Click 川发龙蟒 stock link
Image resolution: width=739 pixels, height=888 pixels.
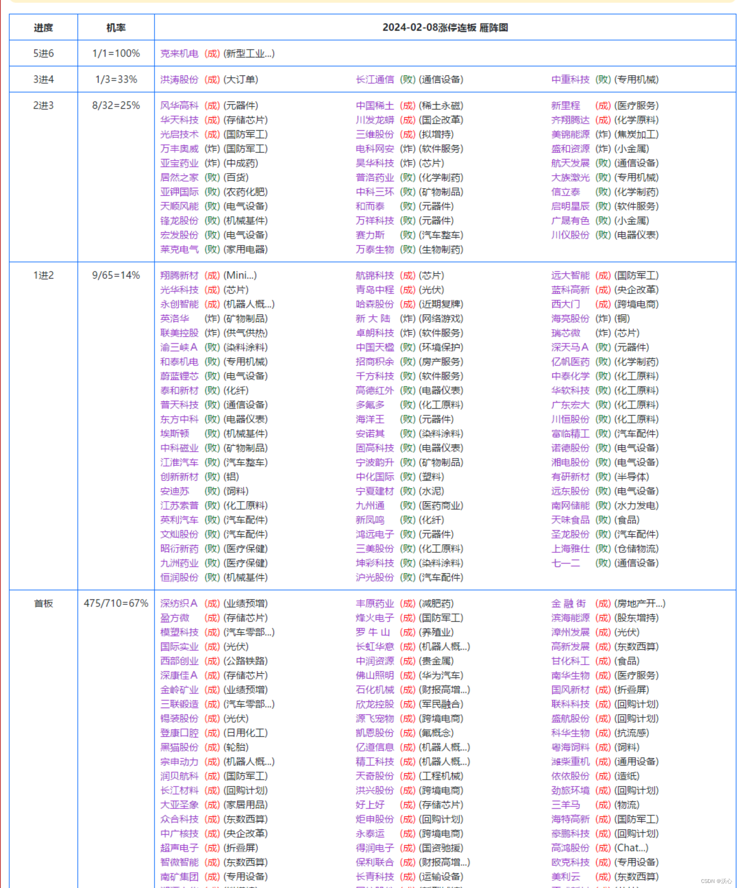[375, 120]
